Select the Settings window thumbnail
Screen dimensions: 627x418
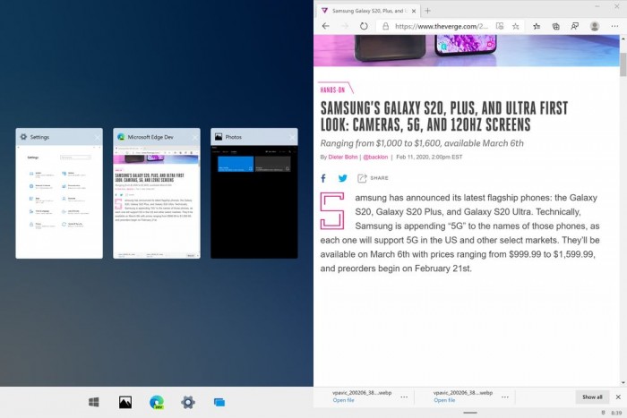59,202
